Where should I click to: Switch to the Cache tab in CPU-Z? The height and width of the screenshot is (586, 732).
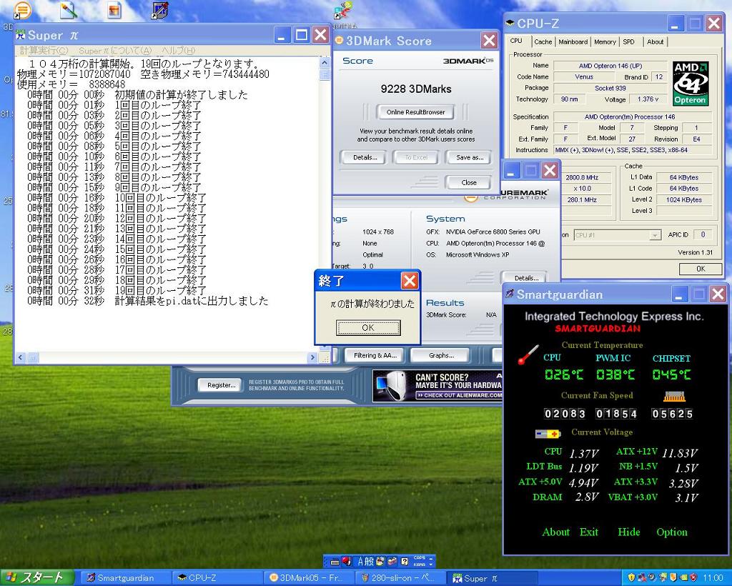click(543, 42)
